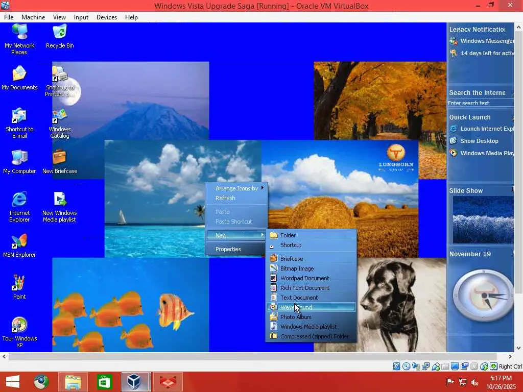The height and width of the screenshot is (392, 523).
Task: Select the Tour Windows XP icon
Action: point(19,332)
